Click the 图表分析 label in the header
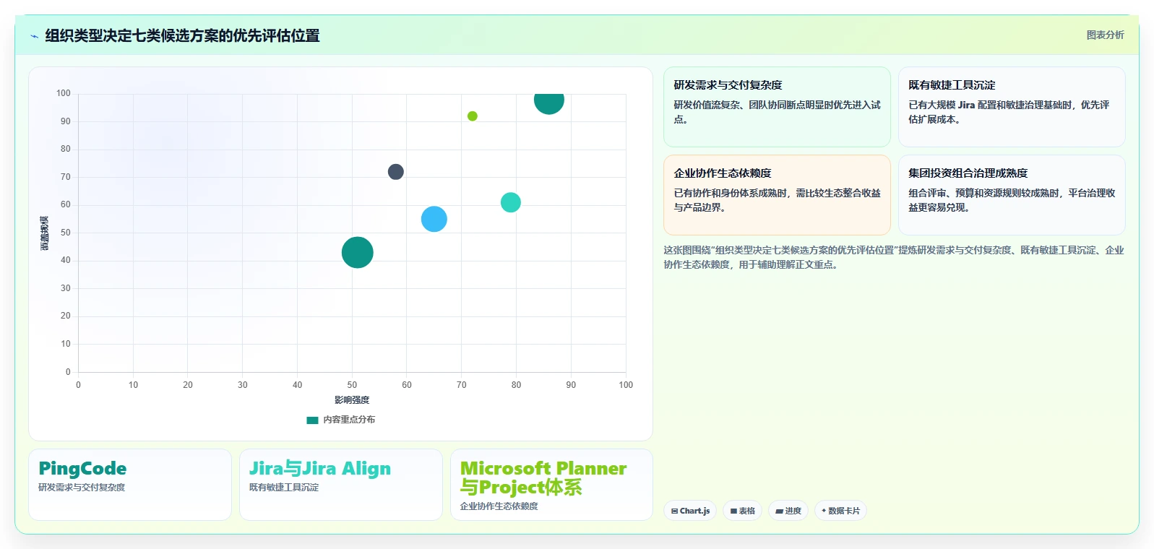 click(1105, 35)
